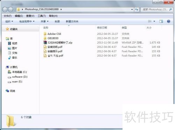Click the Burn (刻录) toolbar button
This screenshot has height=130, width=175.
(x=57, y=21)
